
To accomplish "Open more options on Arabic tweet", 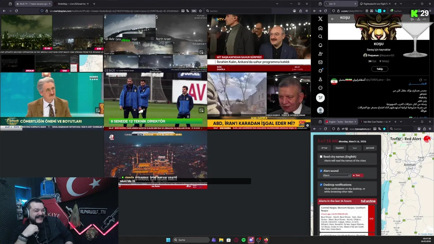I will (x=425, y=80).
